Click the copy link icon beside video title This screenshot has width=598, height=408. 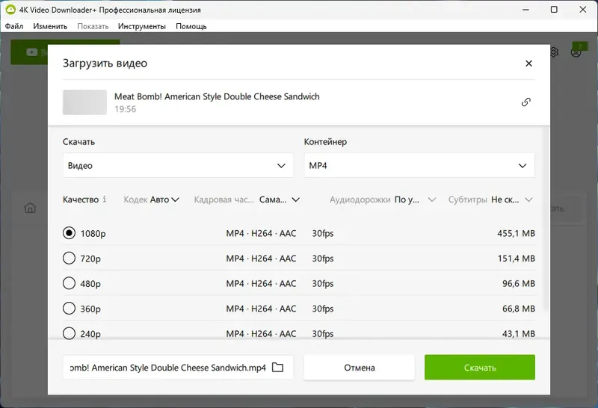(x=525, y=102)
